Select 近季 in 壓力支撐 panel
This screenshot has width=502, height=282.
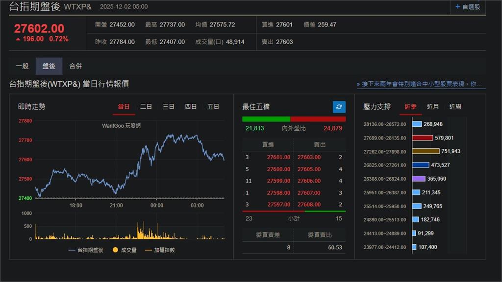pos(410,107)
